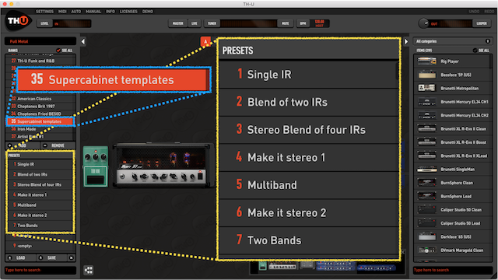Click the green overdrive pedal in rig
Image resolution: width=498 pixels, height=280 pixels.
pos(95,166)
